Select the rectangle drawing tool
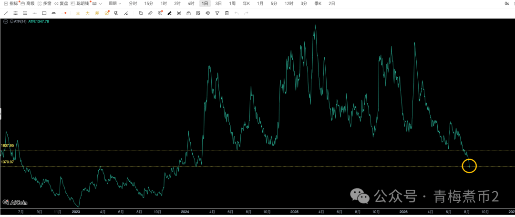 click(x=44, y=13)
